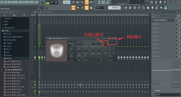Click the SIZE knob in Reeverb

click(79, 50)
